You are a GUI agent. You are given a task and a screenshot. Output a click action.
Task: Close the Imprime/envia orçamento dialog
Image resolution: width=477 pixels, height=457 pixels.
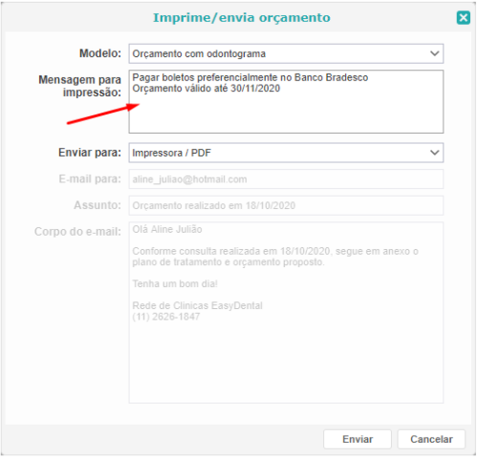coord(463,17)
